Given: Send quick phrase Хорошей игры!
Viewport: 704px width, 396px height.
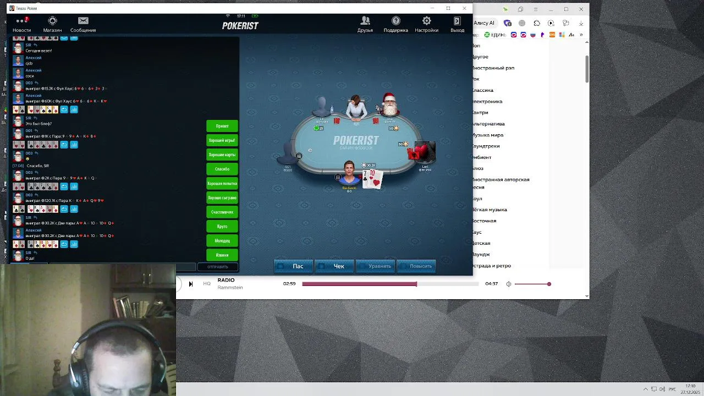Looking at the screenshot, I should click(222, 140).
